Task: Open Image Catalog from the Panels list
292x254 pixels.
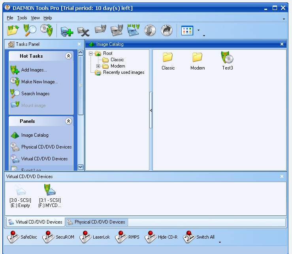Action: point(35,135)
